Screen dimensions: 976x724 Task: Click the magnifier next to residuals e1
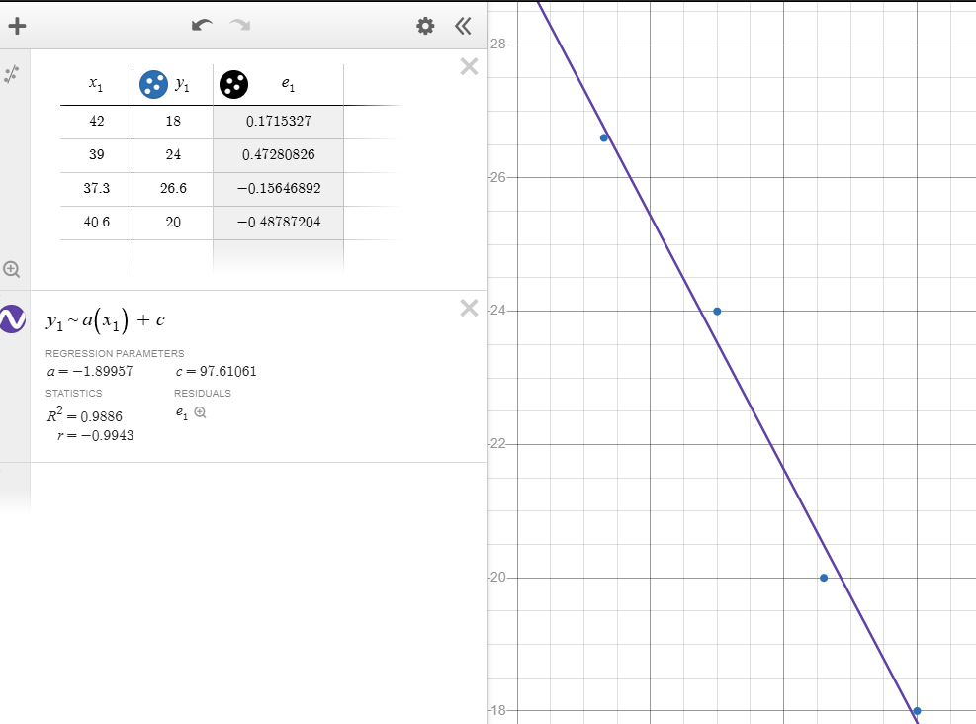point(200,412)
